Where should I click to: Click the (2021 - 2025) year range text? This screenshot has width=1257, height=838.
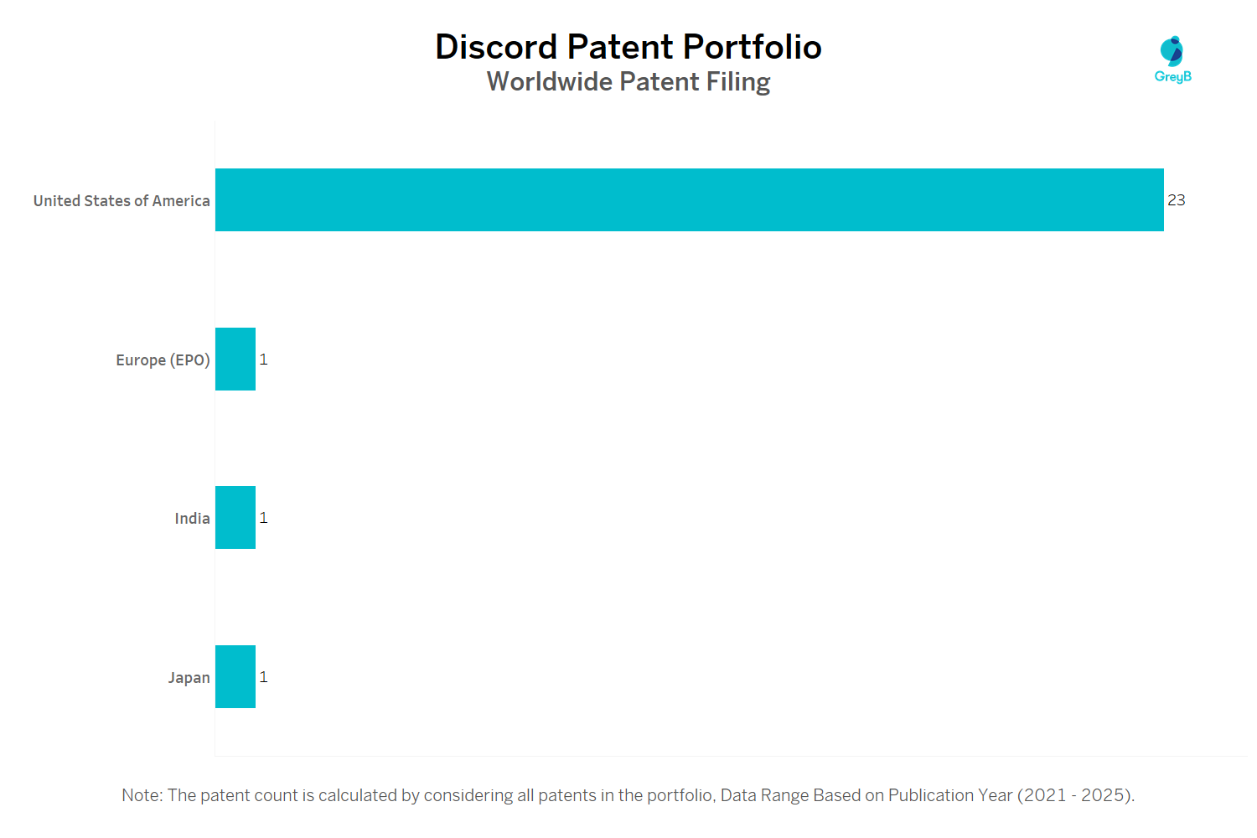(1075, 795)
